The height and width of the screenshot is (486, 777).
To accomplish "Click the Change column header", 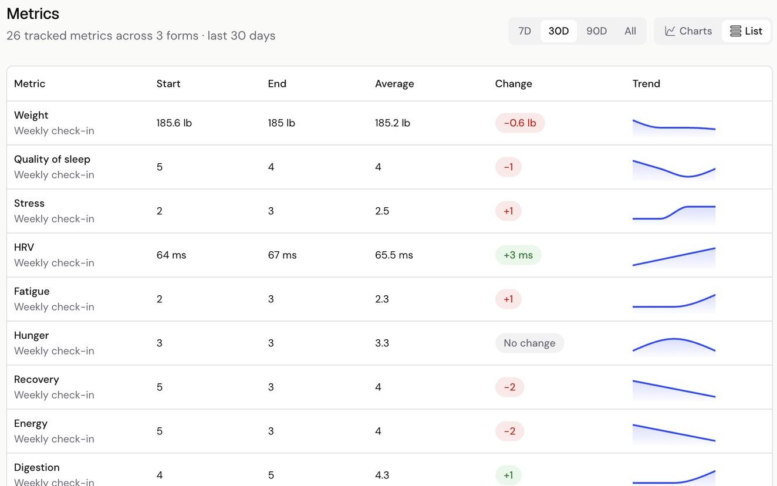I will [514, 83].
